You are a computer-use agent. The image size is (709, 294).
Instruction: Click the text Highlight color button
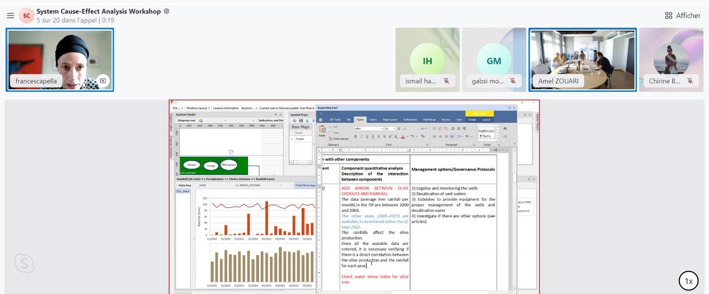[x=412, y=136]
